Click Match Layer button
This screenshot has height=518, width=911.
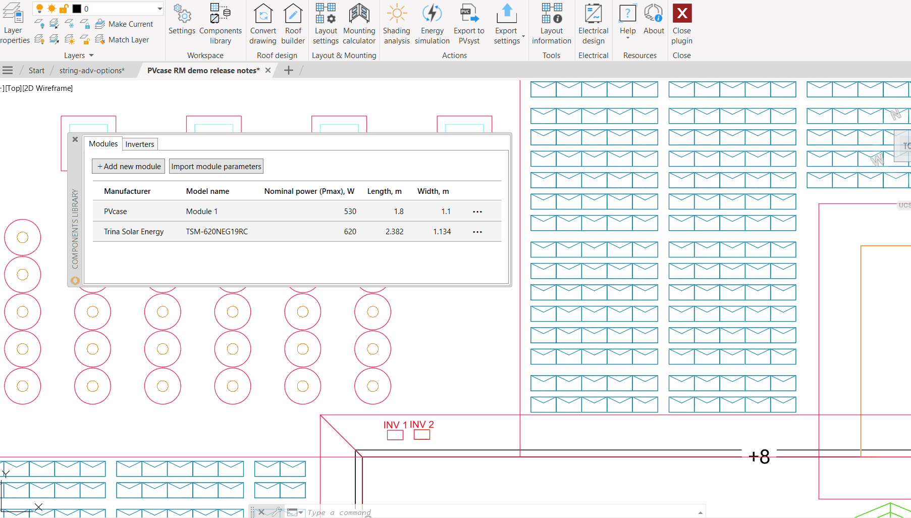point(122,39)
